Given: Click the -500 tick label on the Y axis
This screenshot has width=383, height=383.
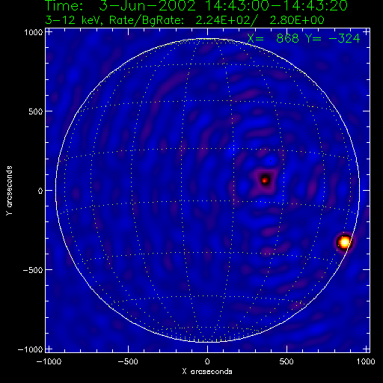Looking at the screenshot, I should (33, 270).
